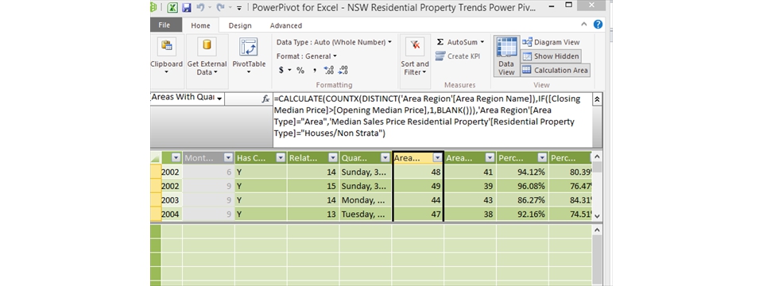Open filter dropdown on selected Area... column
Viewport: 763px width, 286px height.
coord(437,157)
